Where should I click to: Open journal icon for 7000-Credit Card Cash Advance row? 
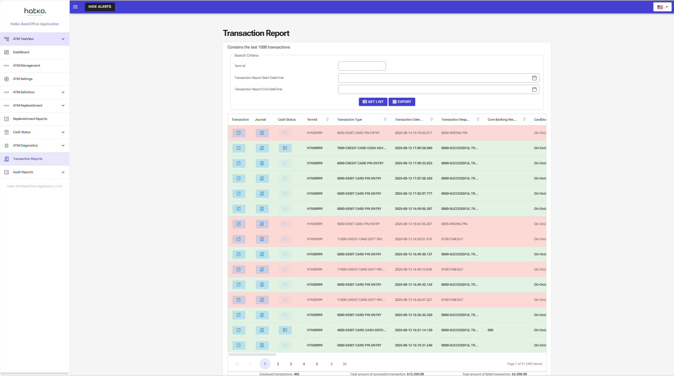(262, 148)
